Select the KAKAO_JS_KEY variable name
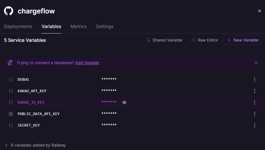This screenshot has height=150, width=265. (31, 102)
